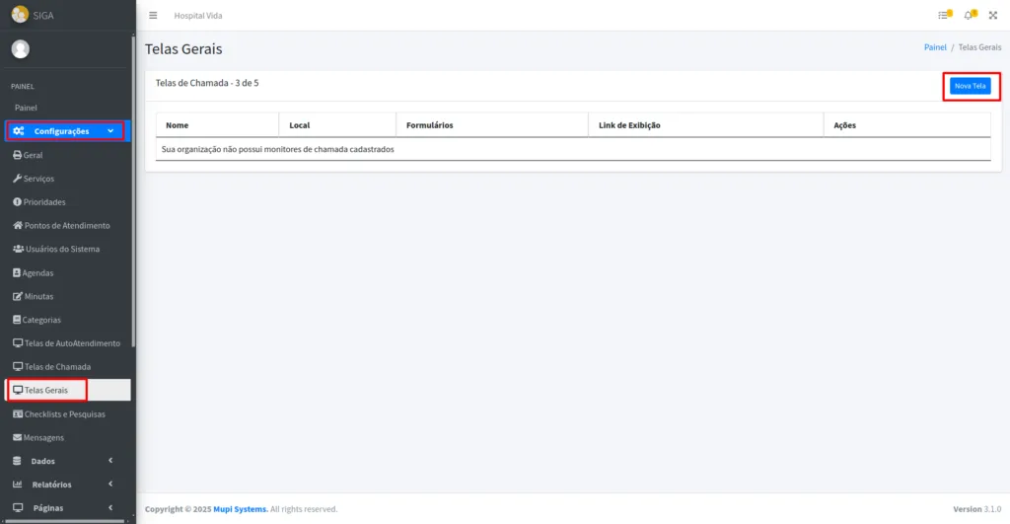Click the Nova Tela button
Viewport: 1010px width, 524px height.
pos(970,86)
